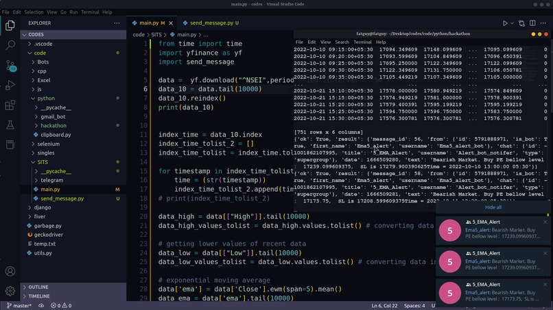Screen dimensions: 553x310
Task: Dismiss the third 5_EMA_Alert notification
Action: (545, 284)
